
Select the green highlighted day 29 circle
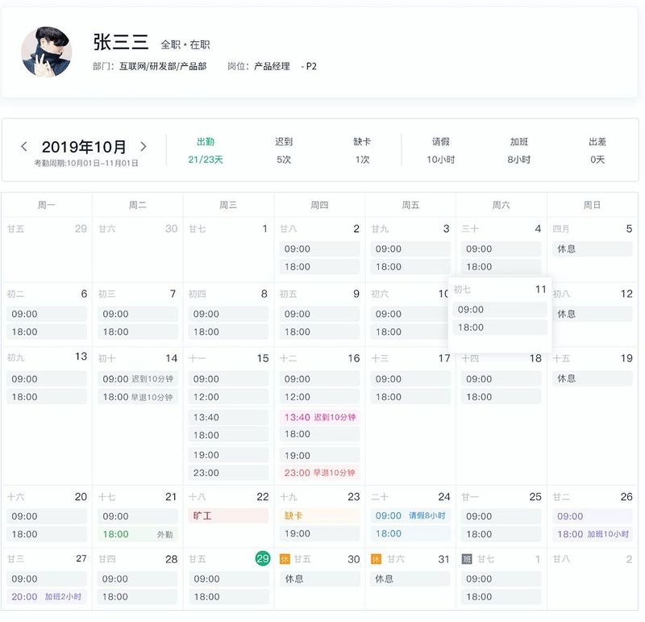[263, 558]
